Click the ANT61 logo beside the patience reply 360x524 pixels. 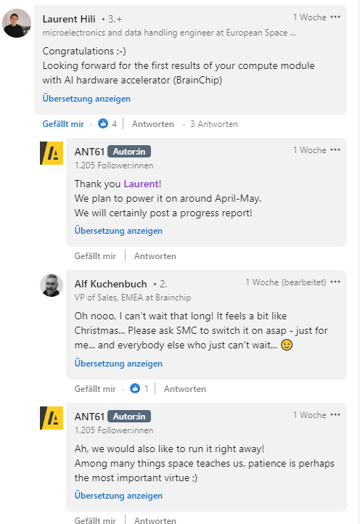tap(52, 418)
